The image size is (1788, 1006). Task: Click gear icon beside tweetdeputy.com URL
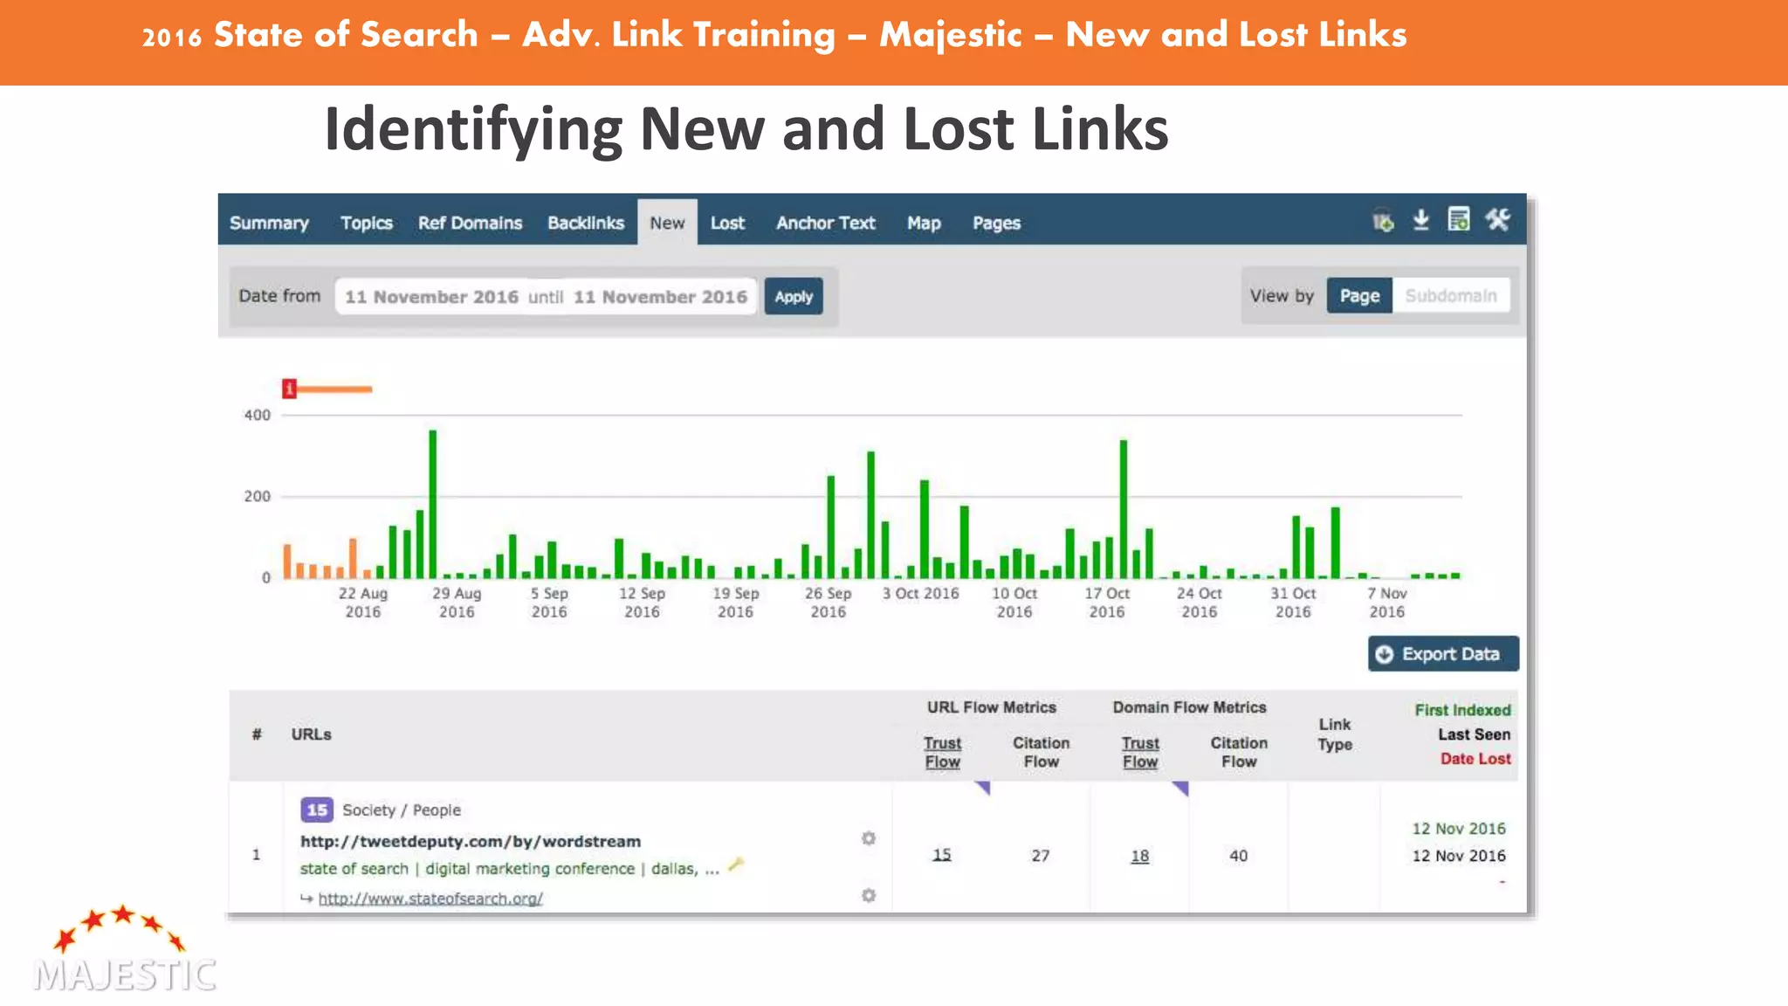pos(869,838)
